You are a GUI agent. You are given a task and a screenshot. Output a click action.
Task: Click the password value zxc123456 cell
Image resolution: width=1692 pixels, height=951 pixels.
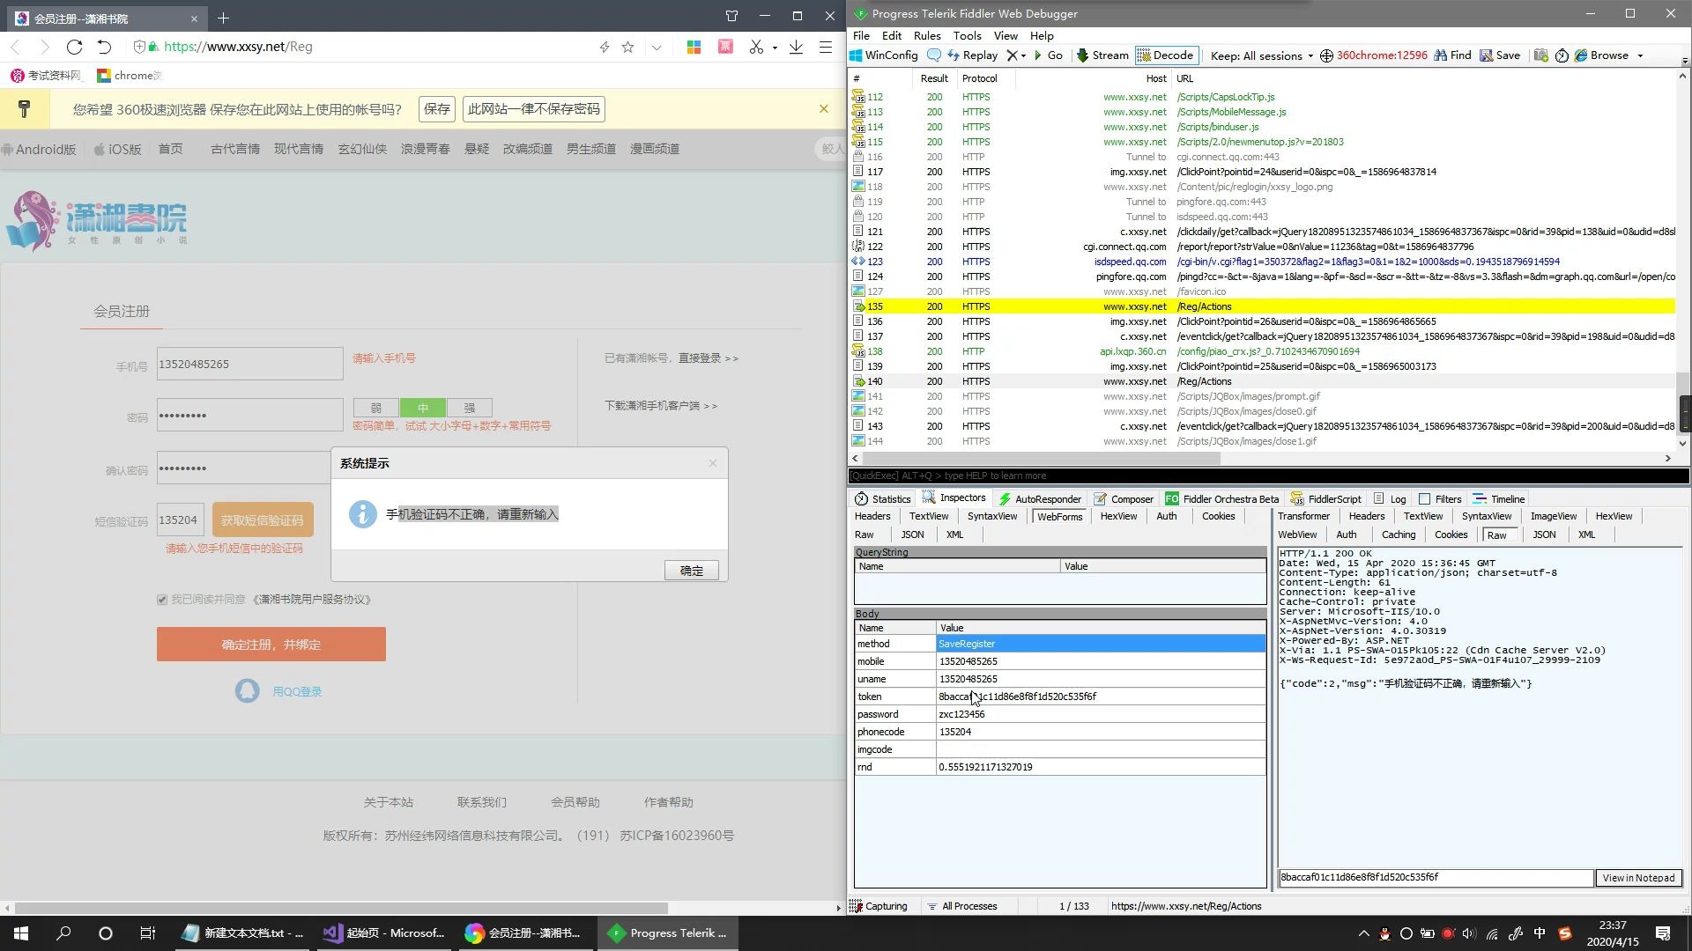1100,714
